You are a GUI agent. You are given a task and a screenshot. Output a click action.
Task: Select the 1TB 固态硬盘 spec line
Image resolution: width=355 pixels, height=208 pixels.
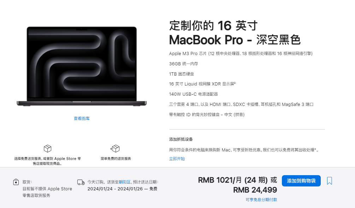(182, 74)
